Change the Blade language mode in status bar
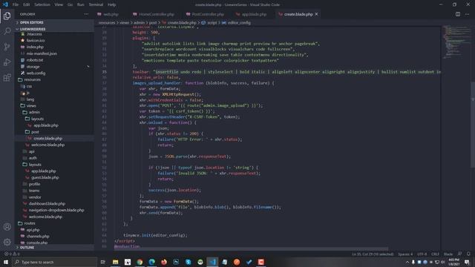The image size is (475, 267). 448,254
